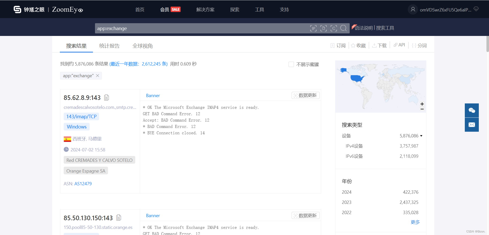The image size is (489, 235).
Task: Select Banner tab of 85.50.130.150 result
Action: tap(153, 216)
